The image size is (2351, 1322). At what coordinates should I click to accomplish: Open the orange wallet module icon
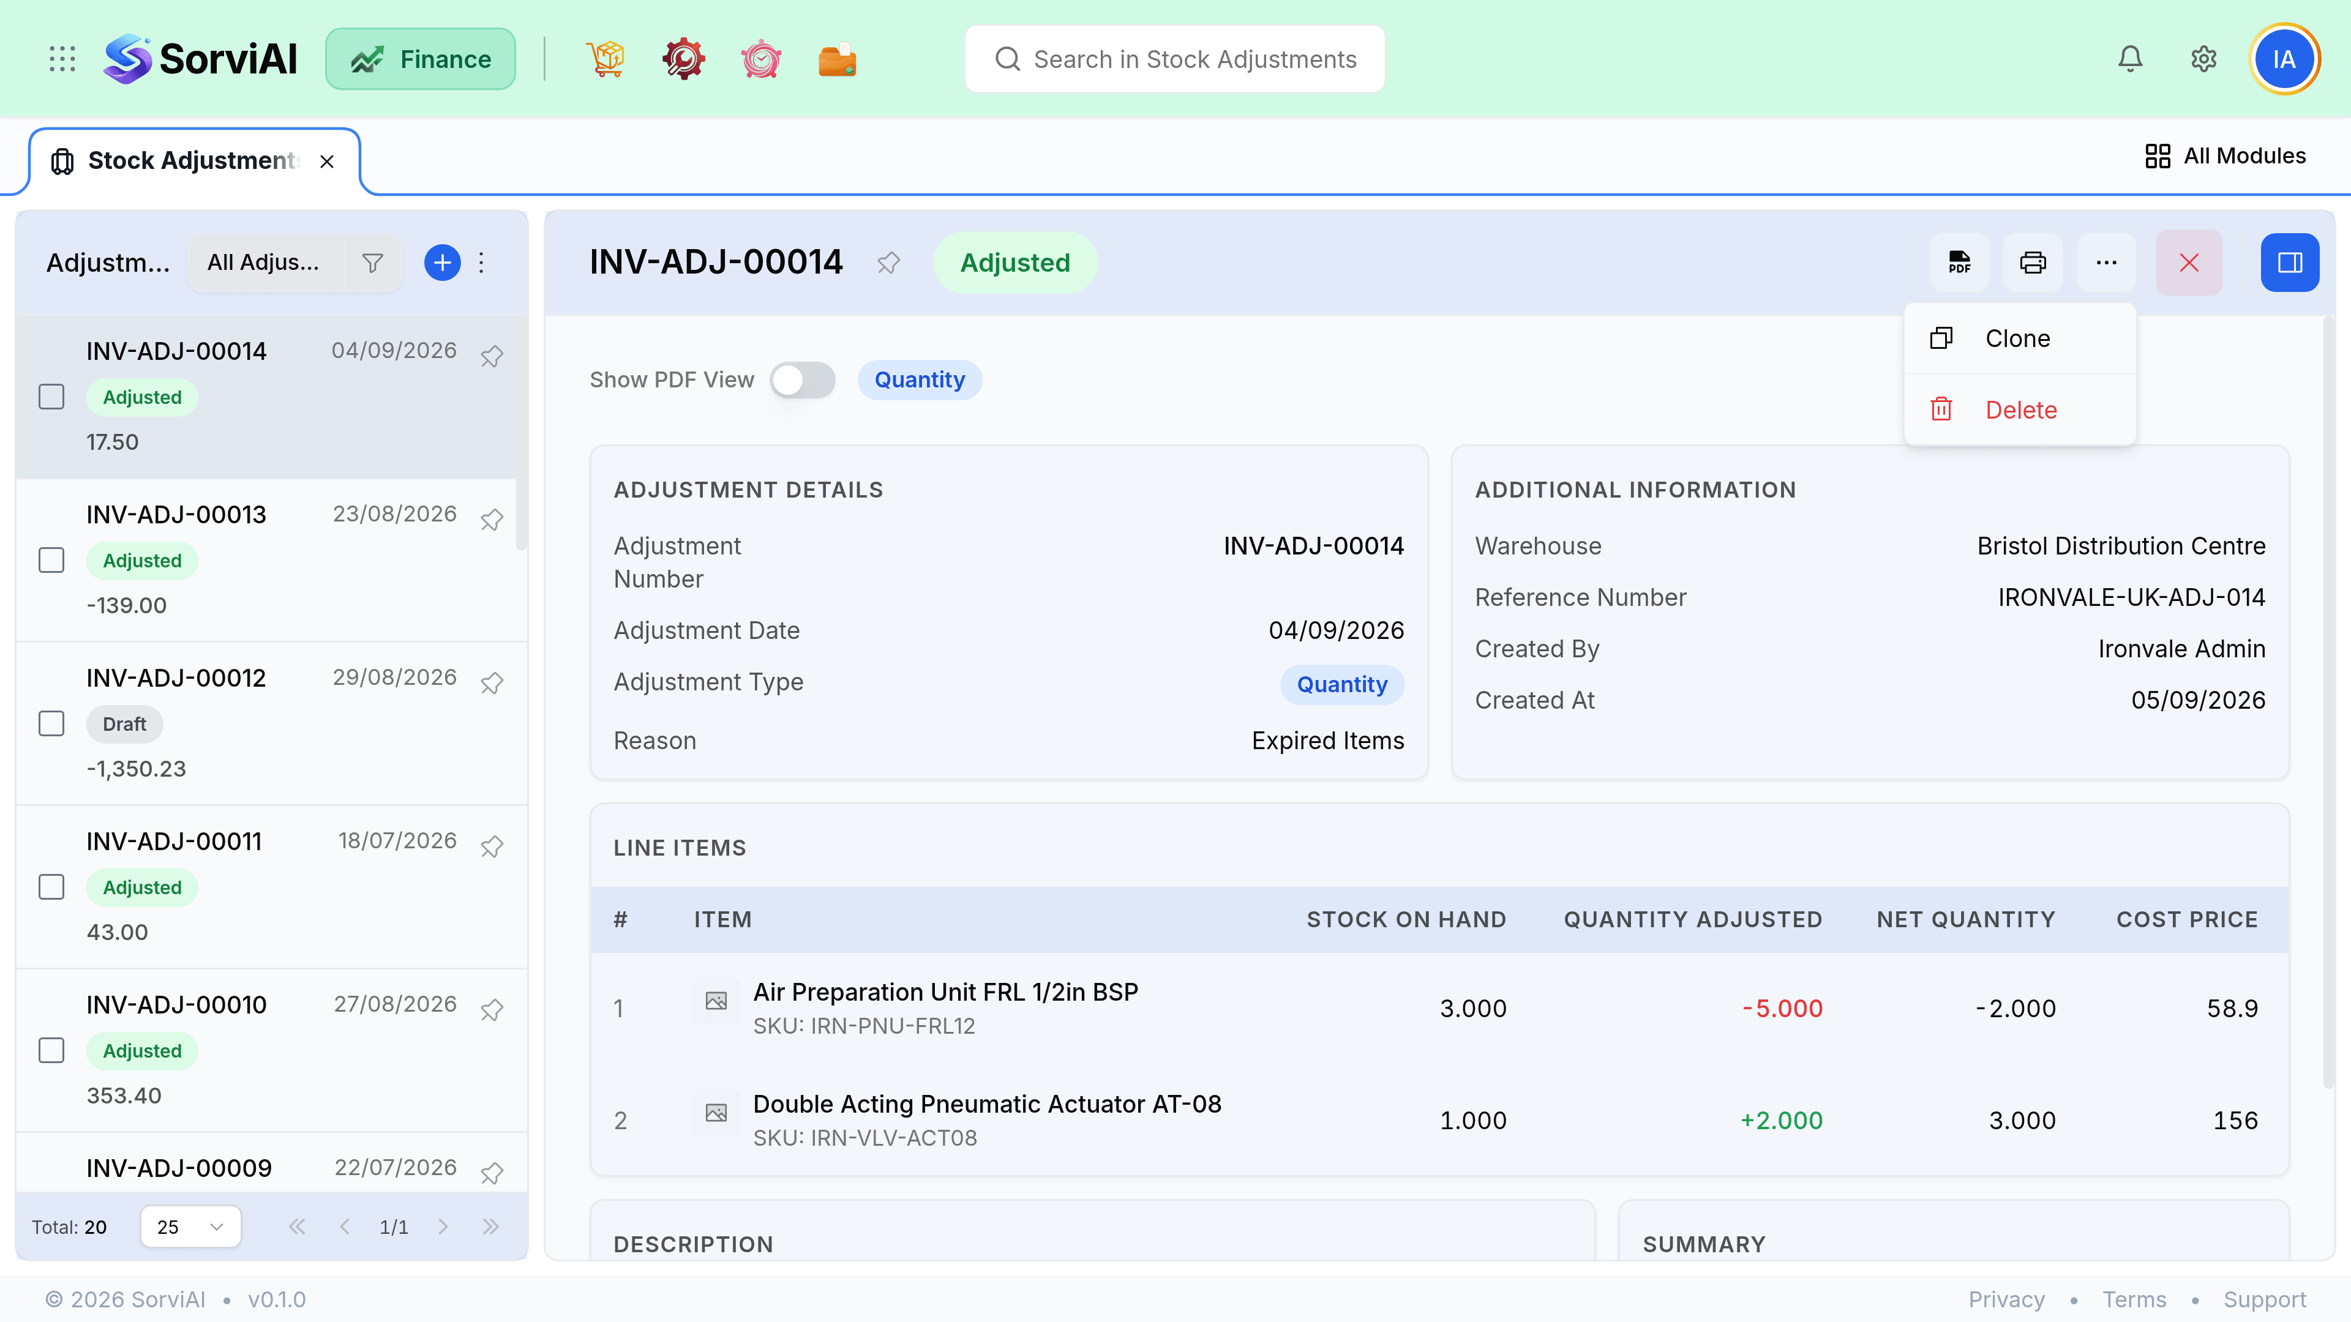(x=837, y=59)
